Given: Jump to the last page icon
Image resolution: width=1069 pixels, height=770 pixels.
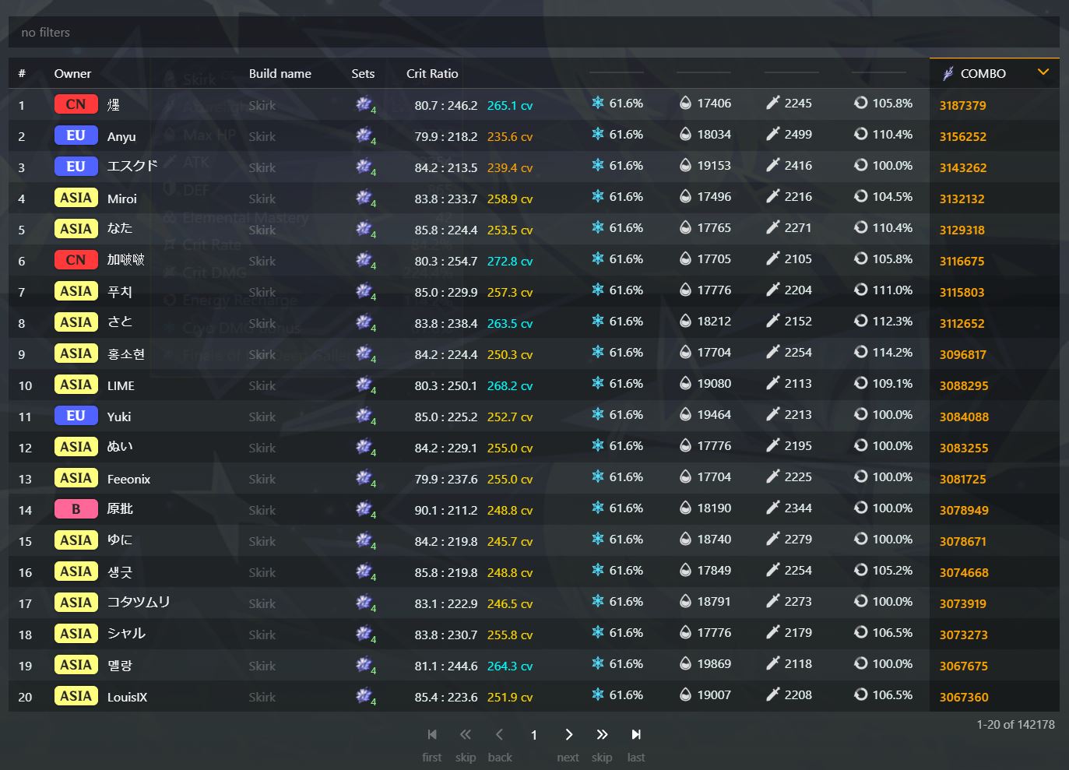Looking at the screenshot, I should coord(636,734).
